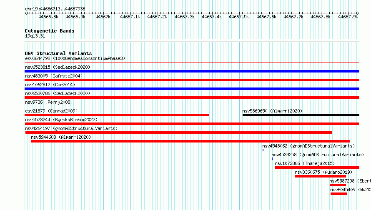Open nsv1072886 (Thareja2015) variant label

[305, 163]
